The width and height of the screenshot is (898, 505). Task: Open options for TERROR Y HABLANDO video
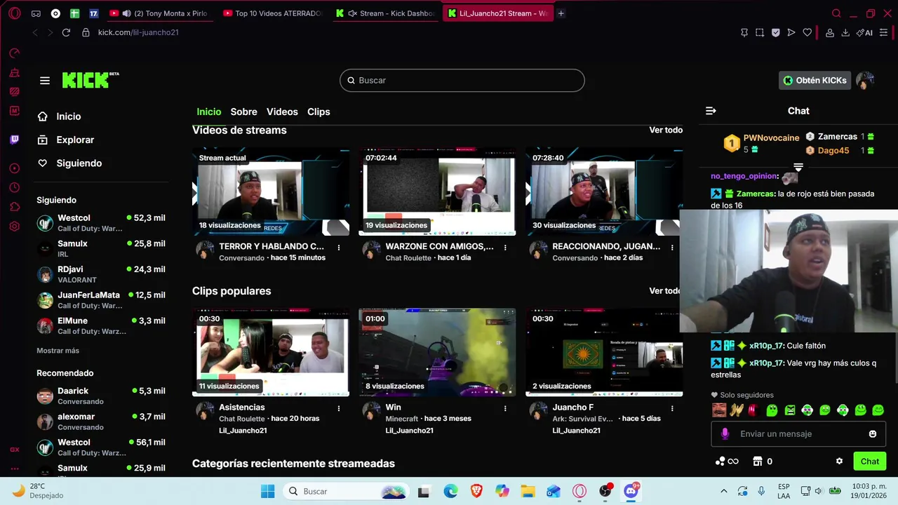[x=339, y=248]
